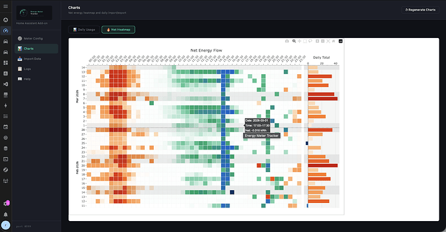Open the VS Code editor sidebar icon

pos(5,84)
